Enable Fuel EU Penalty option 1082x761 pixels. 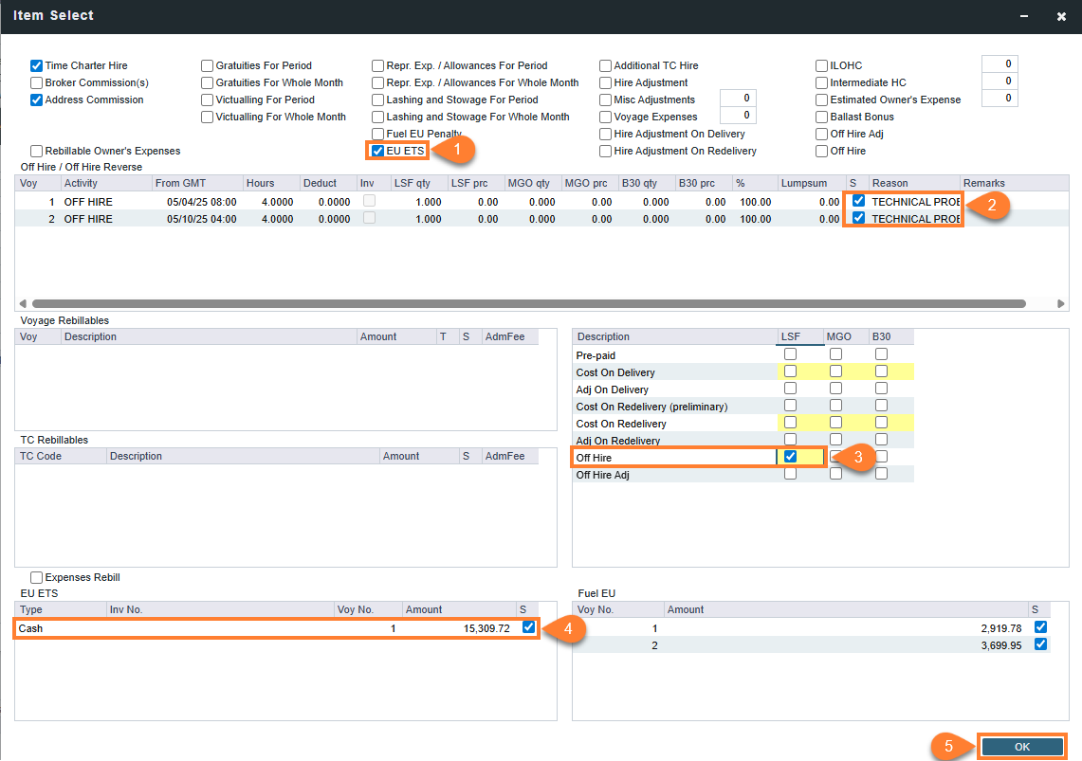click(x=377, y=134)
